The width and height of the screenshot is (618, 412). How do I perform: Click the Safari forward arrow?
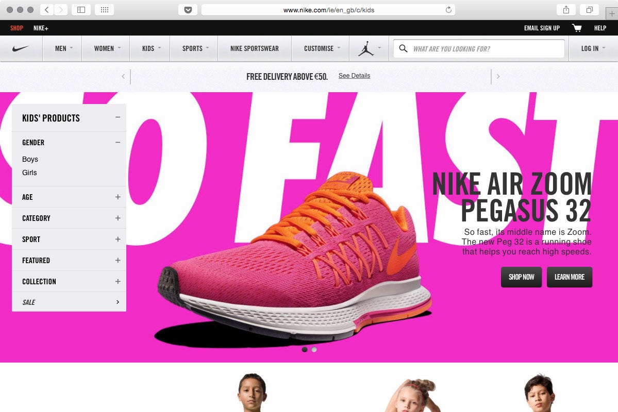pos(61,10)
